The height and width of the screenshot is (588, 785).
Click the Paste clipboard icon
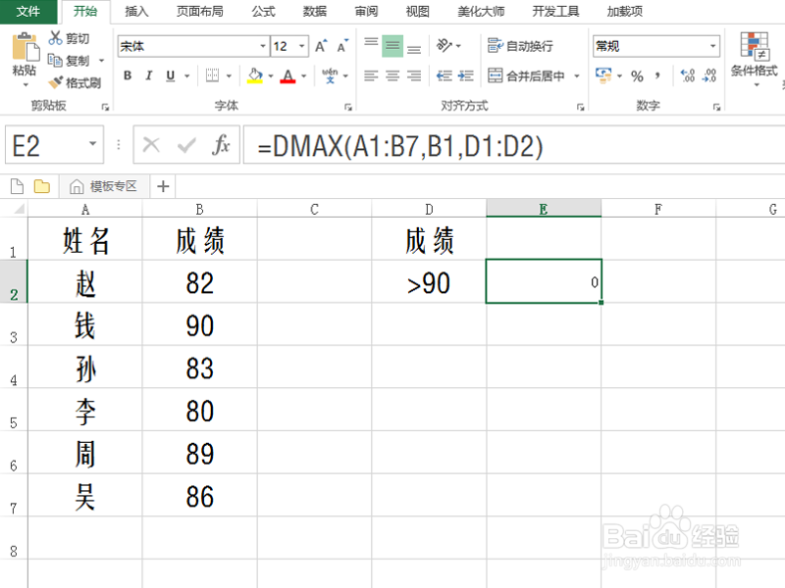coord(26,47)
